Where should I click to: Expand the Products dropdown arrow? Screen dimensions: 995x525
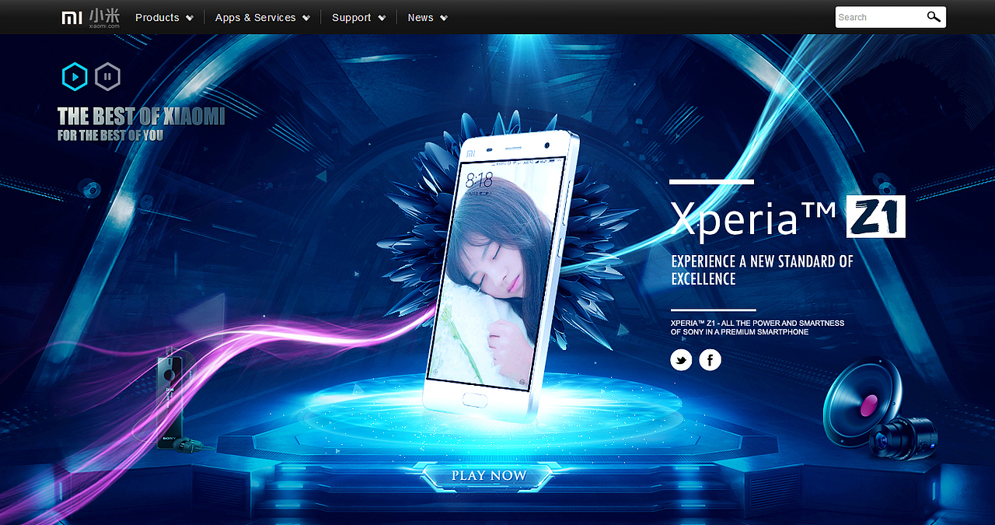190,18
